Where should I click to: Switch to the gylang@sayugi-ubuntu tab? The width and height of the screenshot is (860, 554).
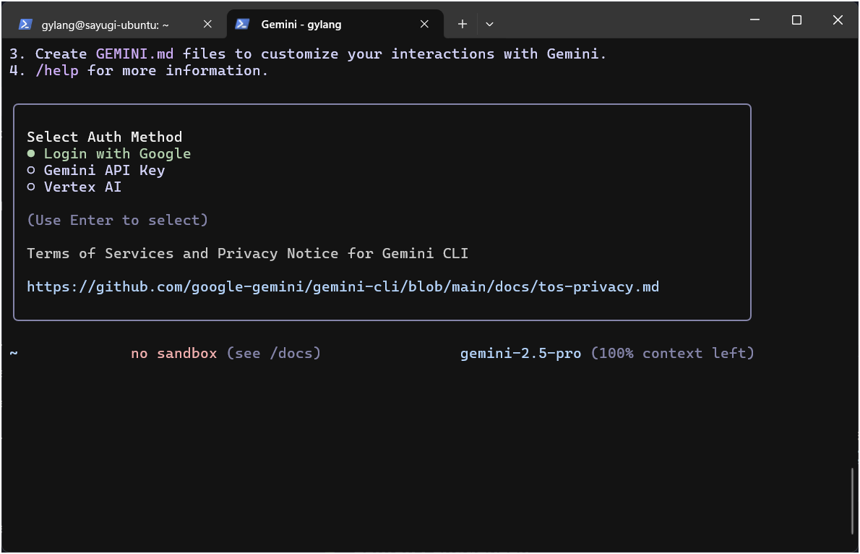coord(104,24)
